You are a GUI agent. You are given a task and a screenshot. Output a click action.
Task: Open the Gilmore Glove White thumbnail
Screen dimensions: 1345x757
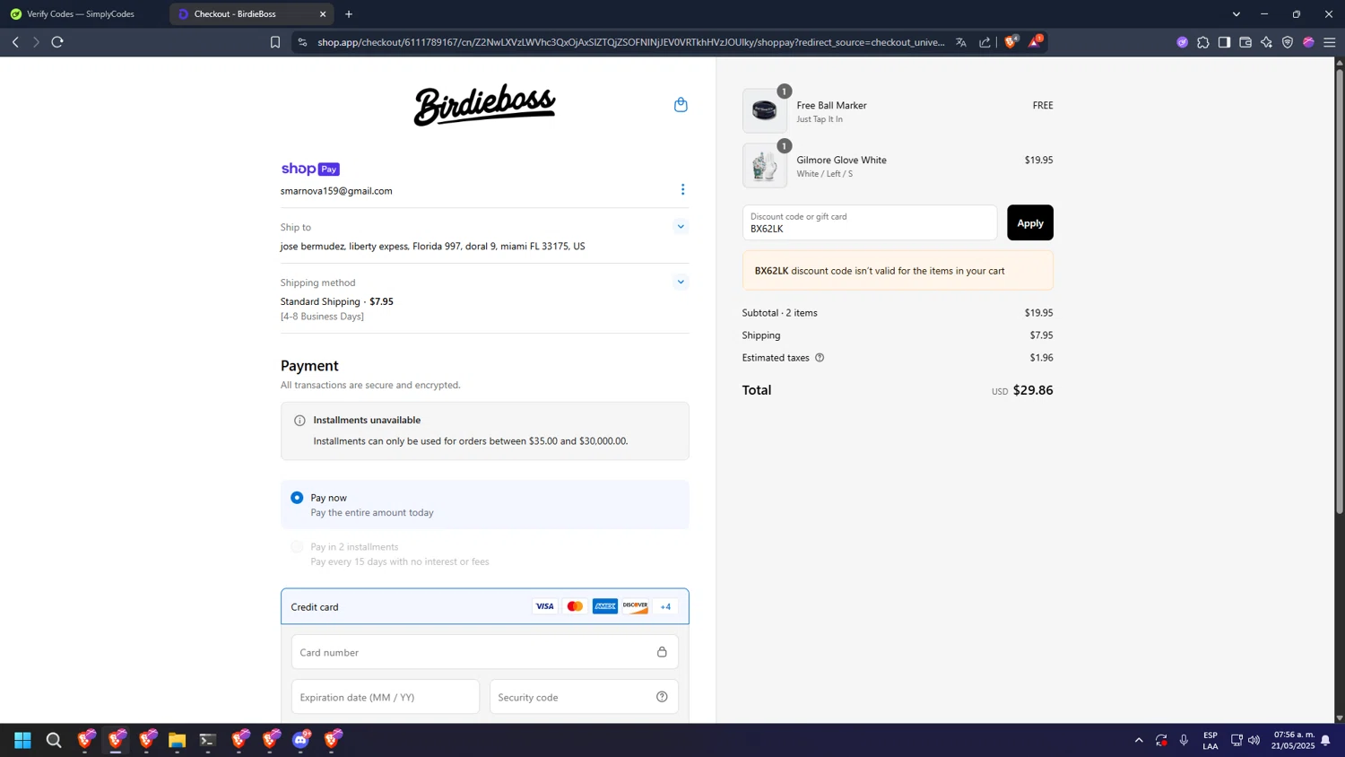click(765, 166)
